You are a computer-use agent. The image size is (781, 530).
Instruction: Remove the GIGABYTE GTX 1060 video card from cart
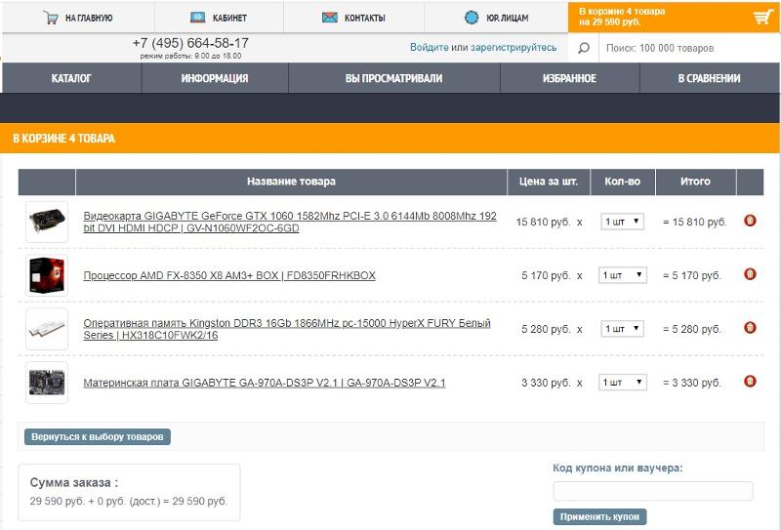750,221
